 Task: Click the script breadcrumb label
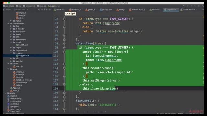coord(71,14)
